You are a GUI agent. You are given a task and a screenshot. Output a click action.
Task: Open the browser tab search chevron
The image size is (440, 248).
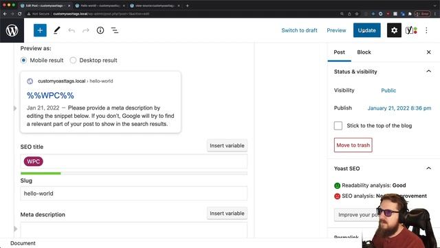[435, 6]
